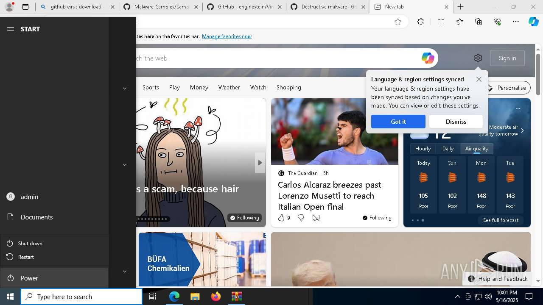Open comments on Alcaraz article
The image size is (543, 305).
pyautogui.click(x=316, y=218)
